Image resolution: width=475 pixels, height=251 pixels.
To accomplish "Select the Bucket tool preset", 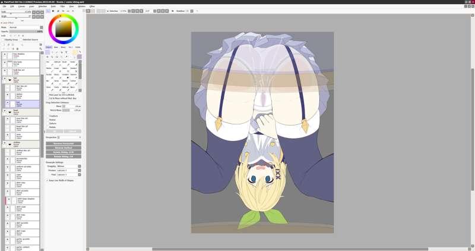I will click(50, 76).
